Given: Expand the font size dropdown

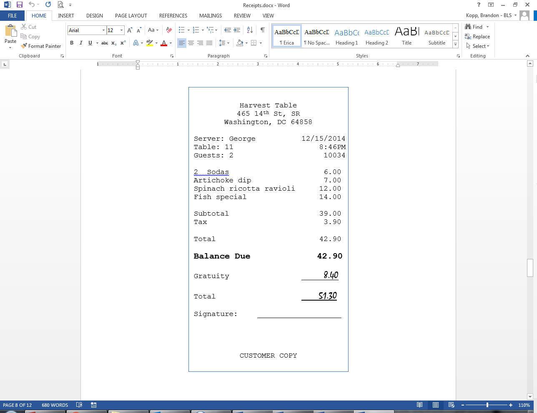Looking at the screenshot, I should [x=121, y=30].
